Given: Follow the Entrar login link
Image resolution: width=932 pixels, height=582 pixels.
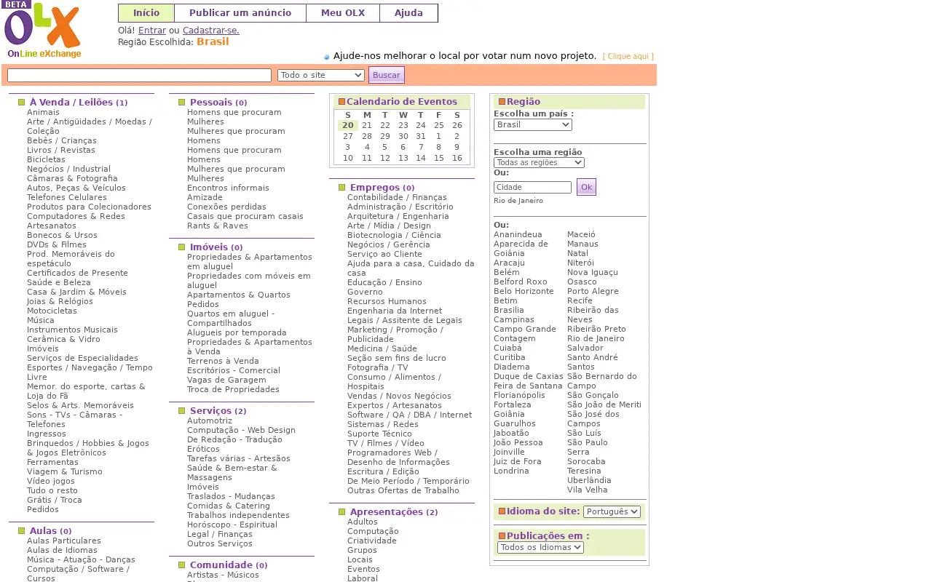Looking at the screenshot, I should (152, 31).
